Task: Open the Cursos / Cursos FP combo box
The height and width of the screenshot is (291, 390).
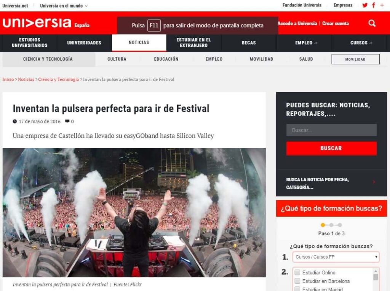Action: click(336, 257)
